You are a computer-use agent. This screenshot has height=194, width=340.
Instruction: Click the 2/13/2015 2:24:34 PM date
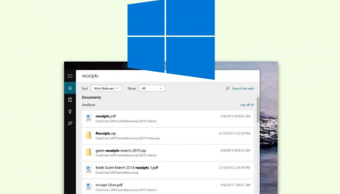(235, 168)
